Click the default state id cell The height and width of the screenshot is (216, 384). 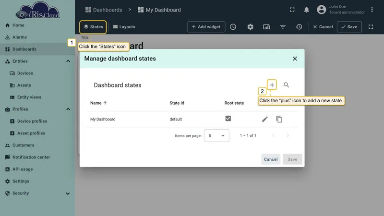[x=176, y=119]
